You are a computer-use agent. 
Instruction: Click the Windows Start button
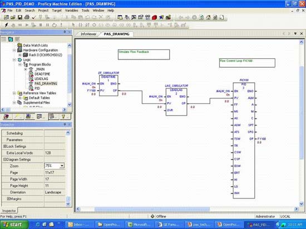pyautogui.click(x=14, y=225)
